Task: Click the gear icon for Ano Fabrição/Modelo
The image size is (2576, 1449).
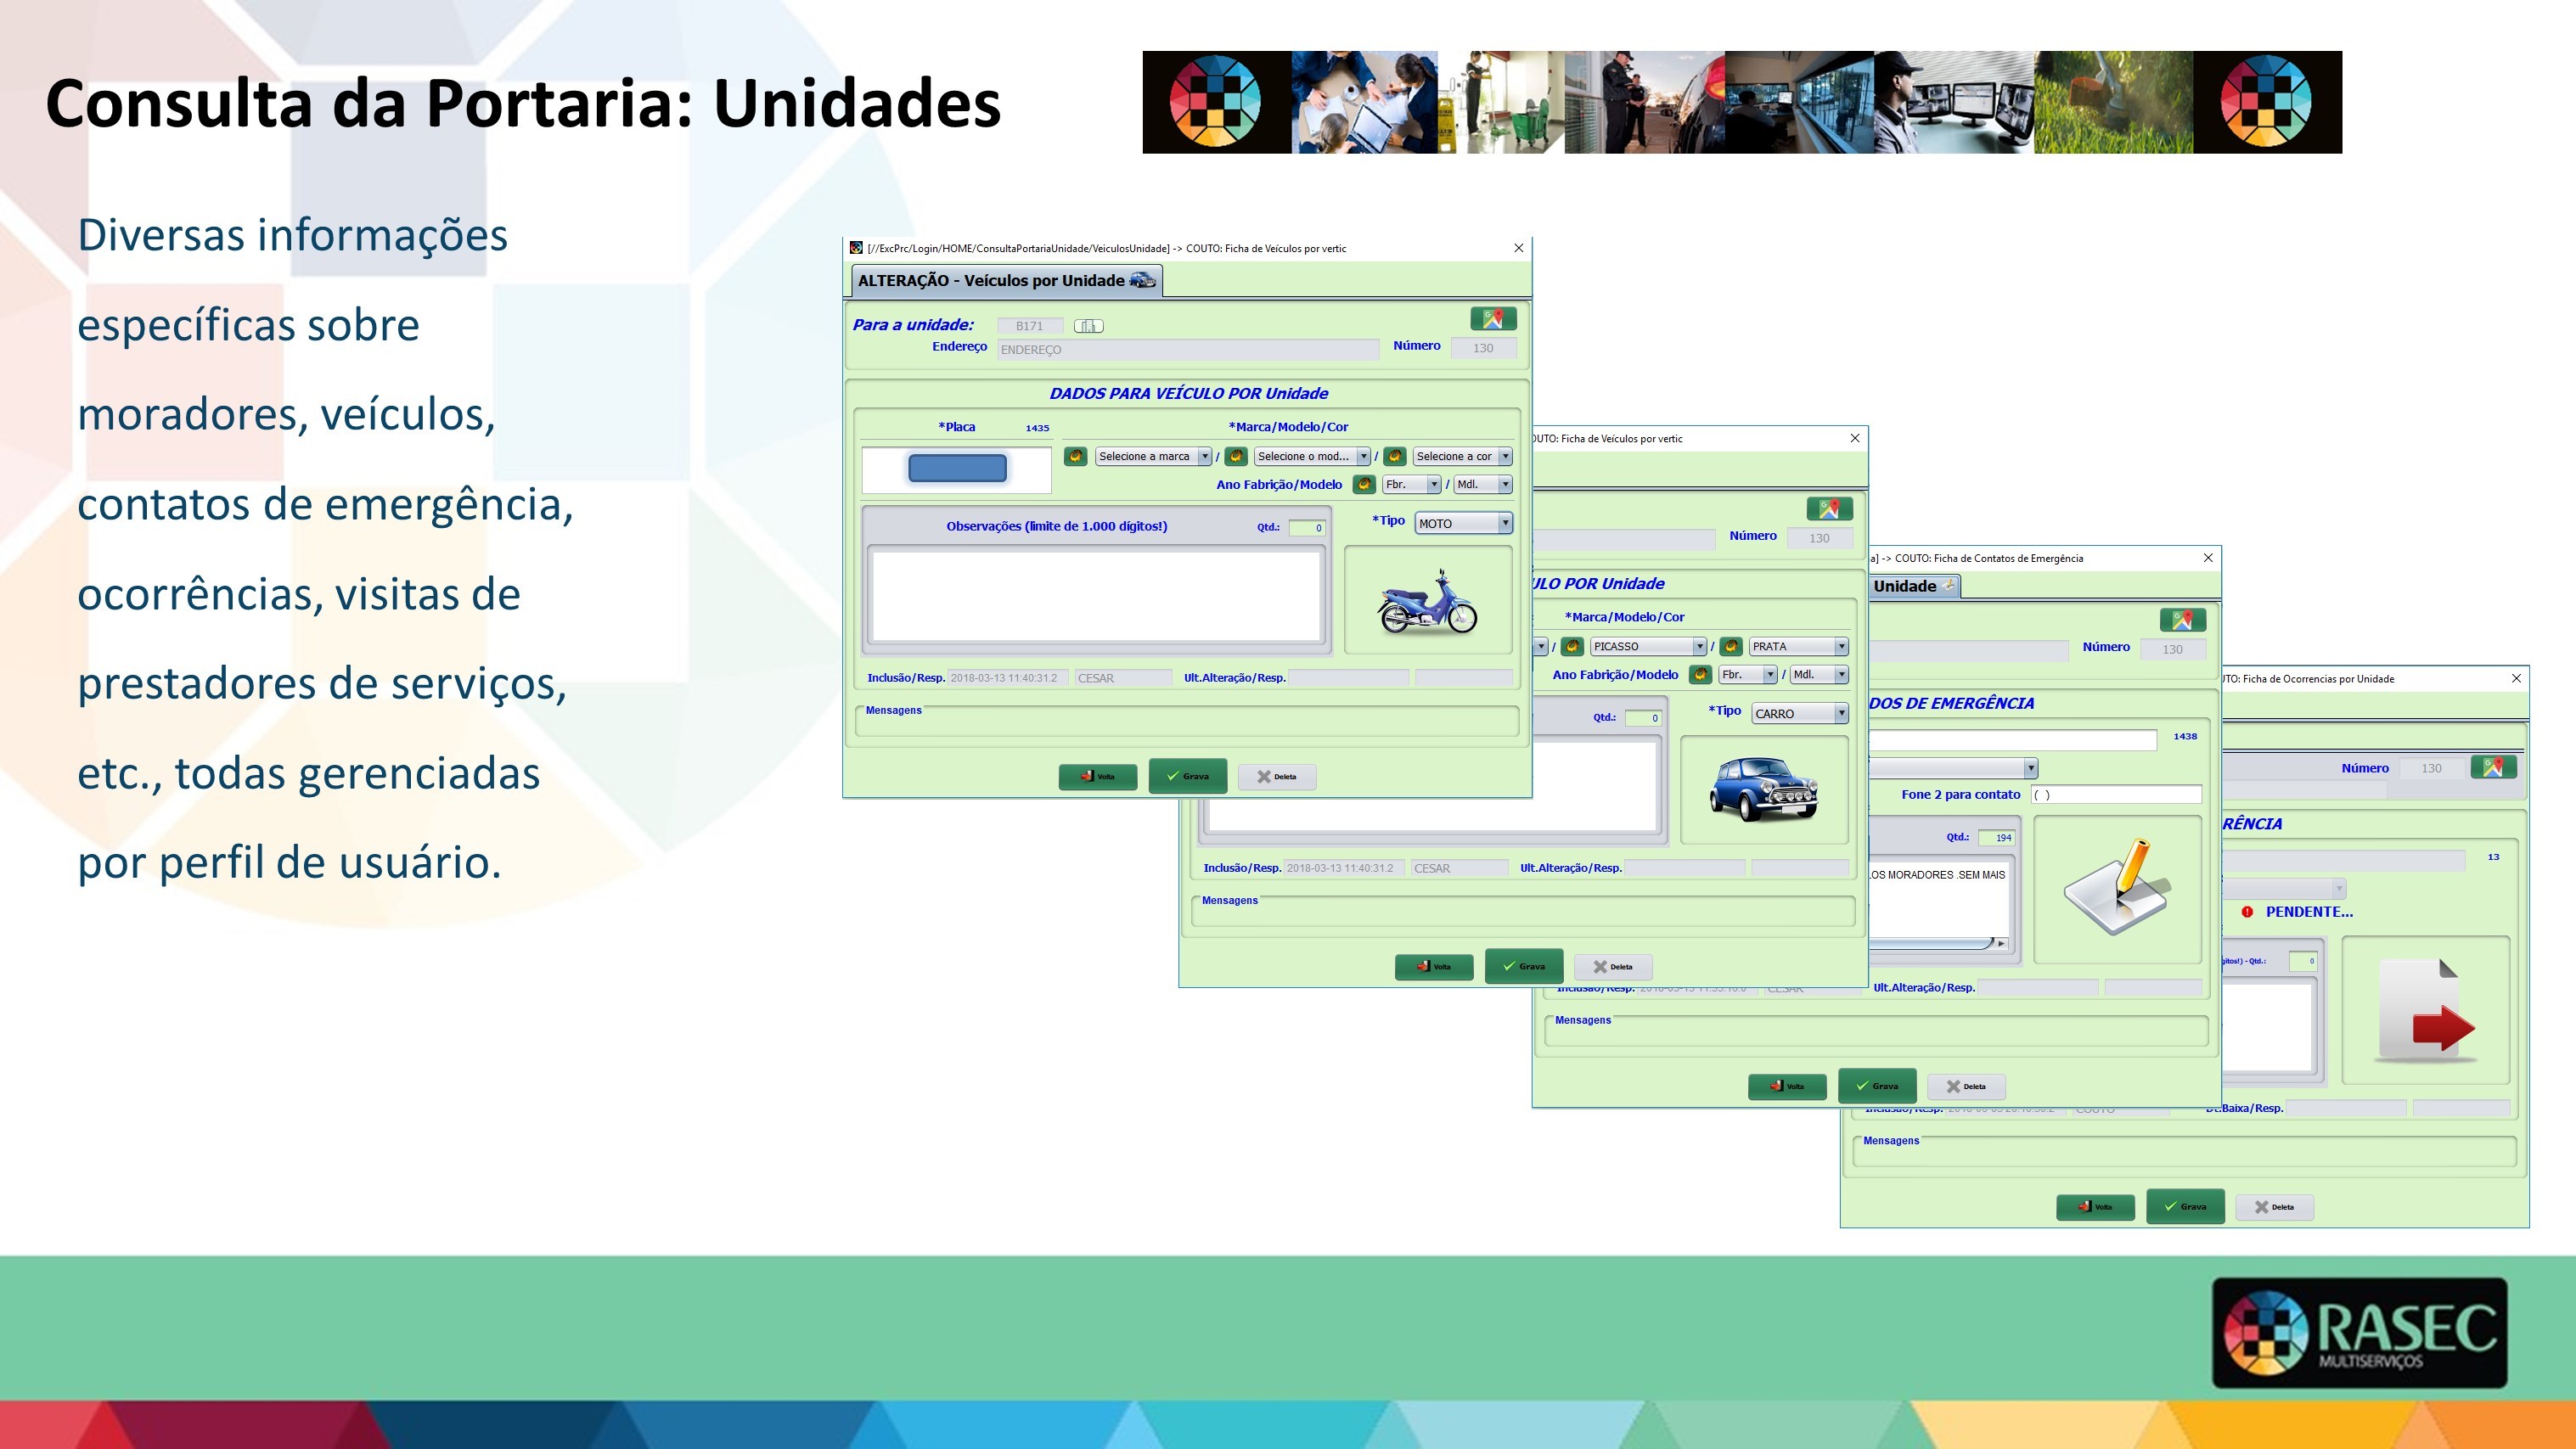Action: click(x=1364, y=484)
